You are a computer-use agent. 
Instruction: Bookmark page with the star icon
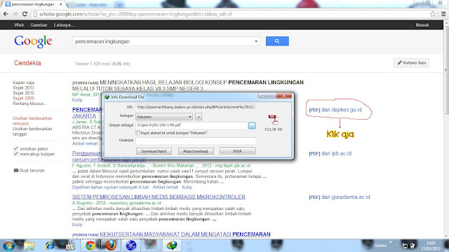tap(433, 14)
